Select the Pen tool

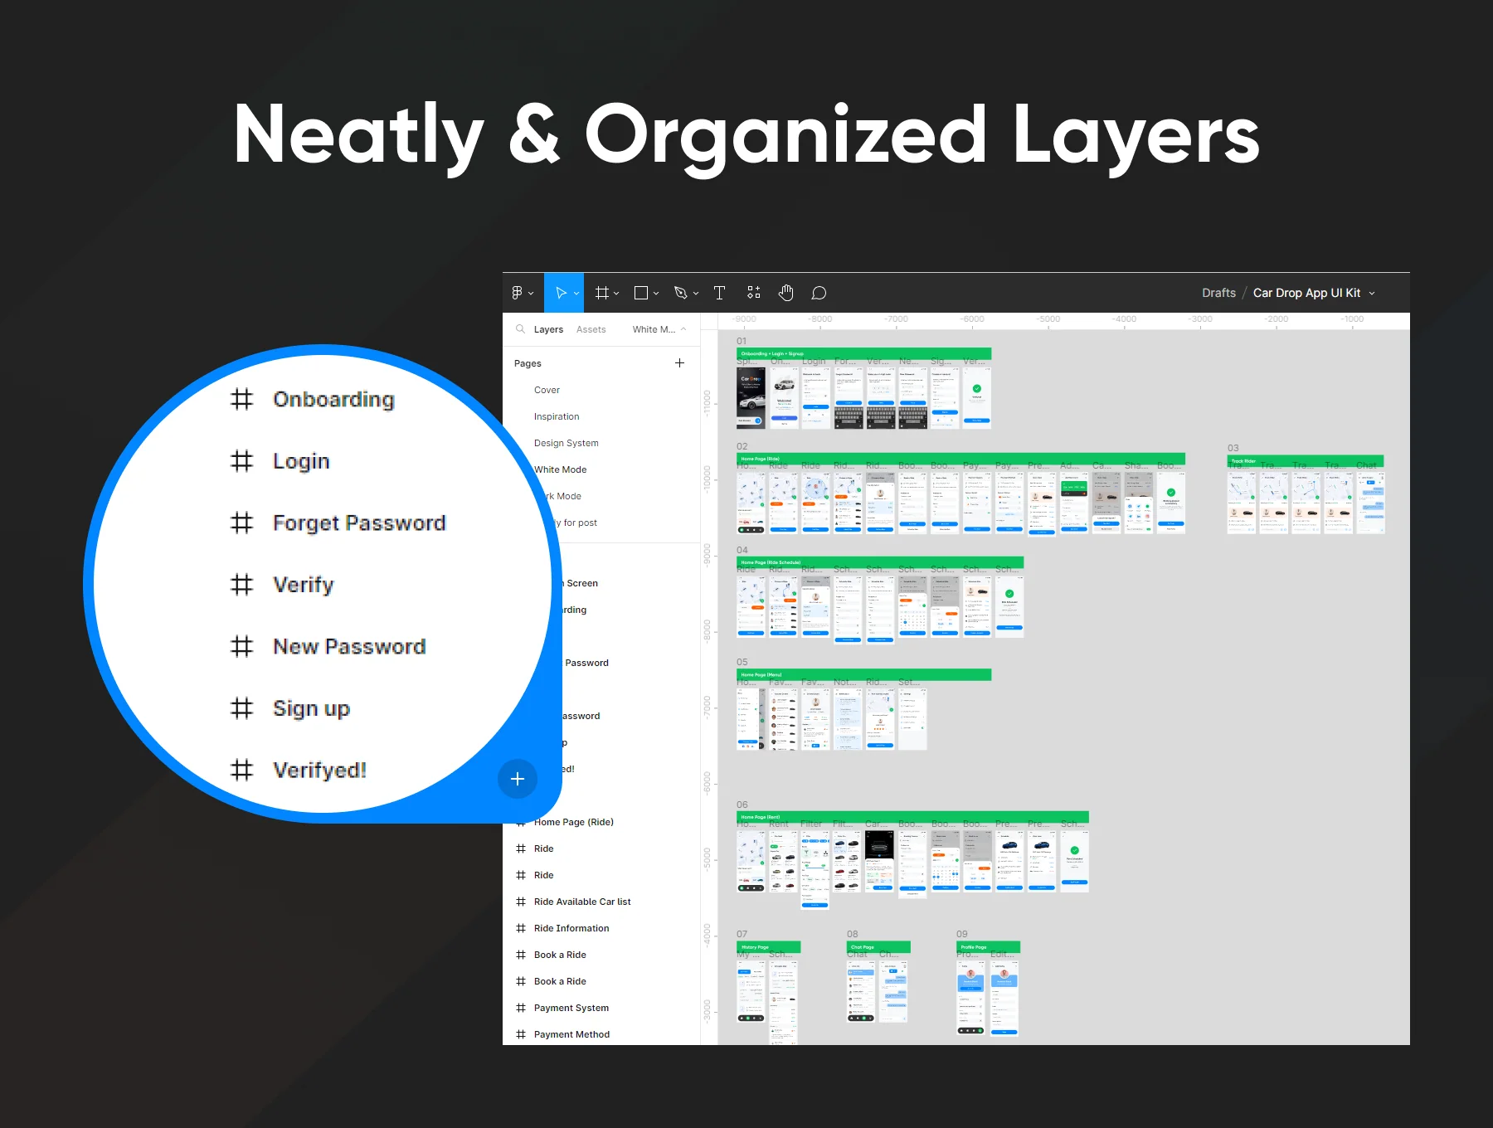coord(681,293)
